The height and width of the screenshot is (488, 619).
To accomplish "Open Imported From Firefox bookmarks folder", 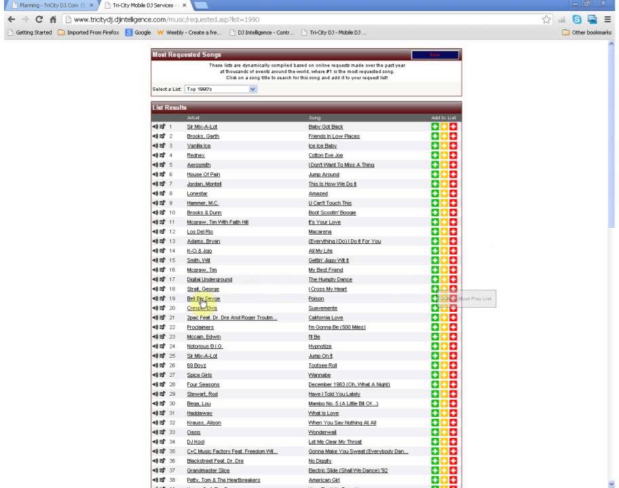I will (88, 33).
